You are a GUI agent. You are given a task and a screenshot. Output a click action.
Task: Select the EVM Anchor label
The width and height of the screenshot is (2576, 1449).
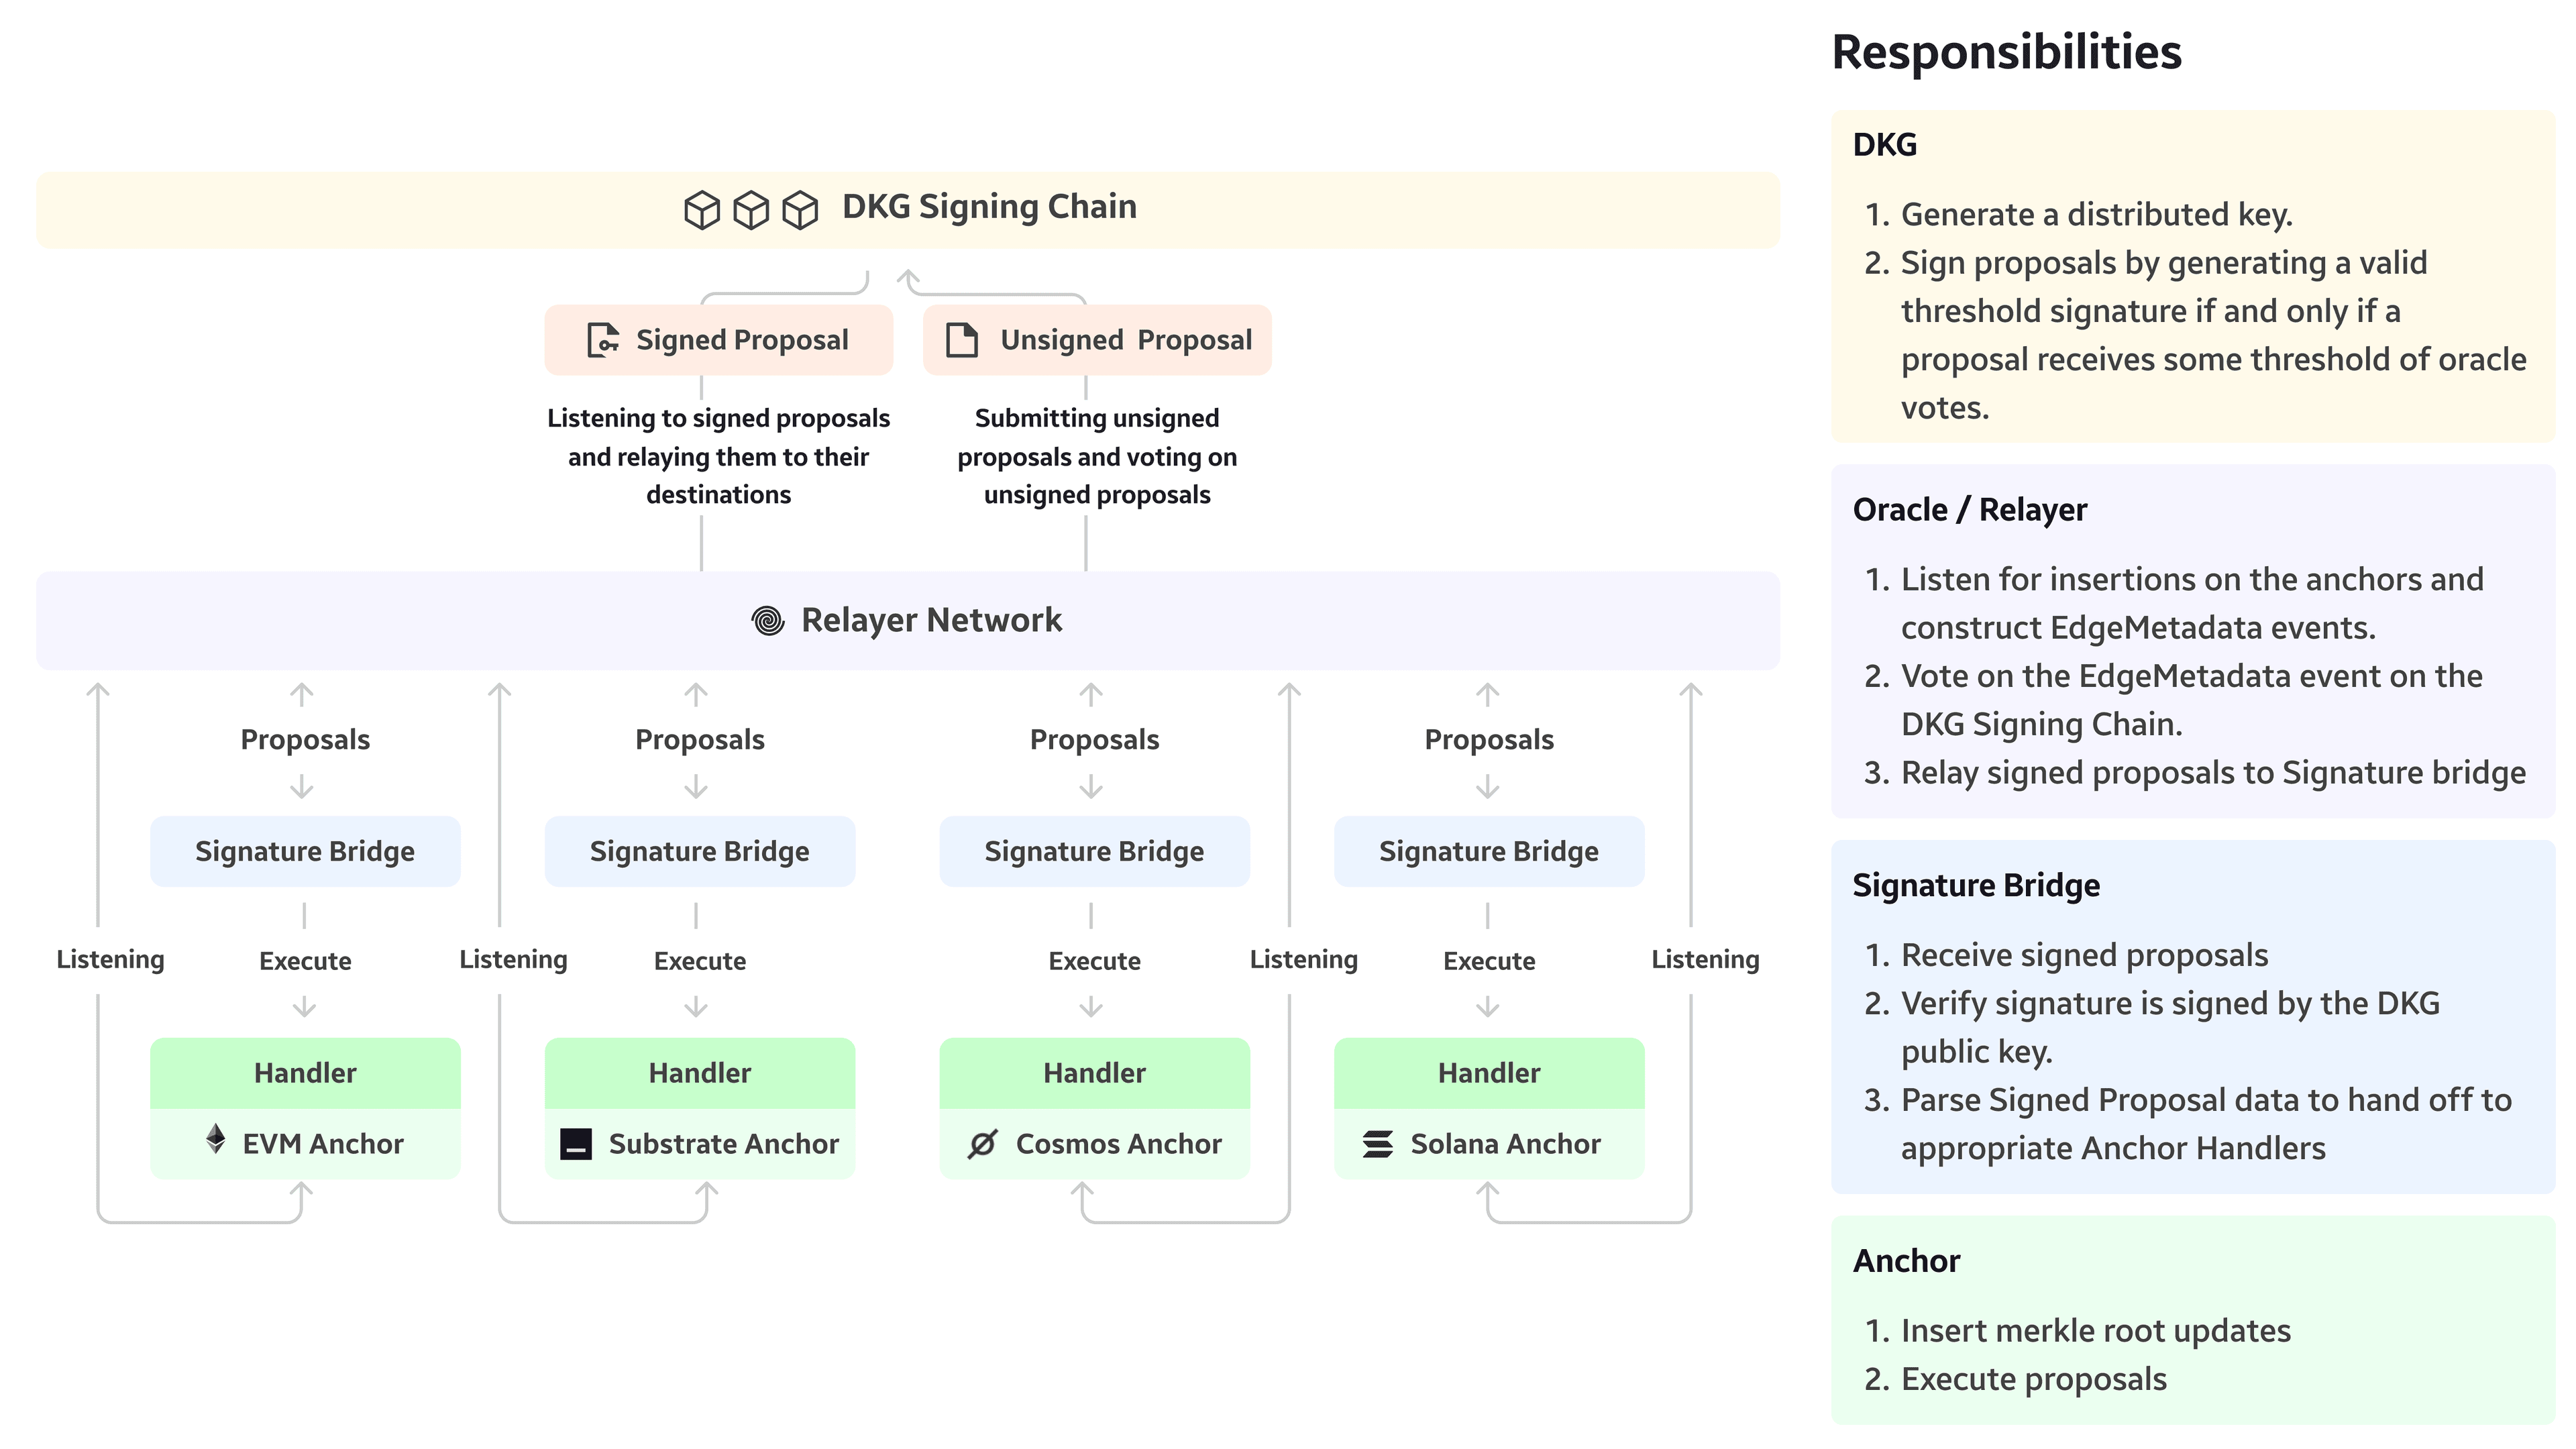click(x=323, y=1144)
